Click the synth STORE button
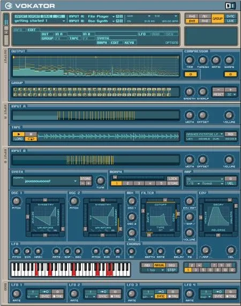 pos(86,179)
